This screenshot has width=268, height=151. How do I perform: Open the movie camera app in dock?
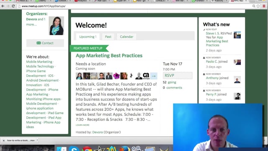pos(136,148)
